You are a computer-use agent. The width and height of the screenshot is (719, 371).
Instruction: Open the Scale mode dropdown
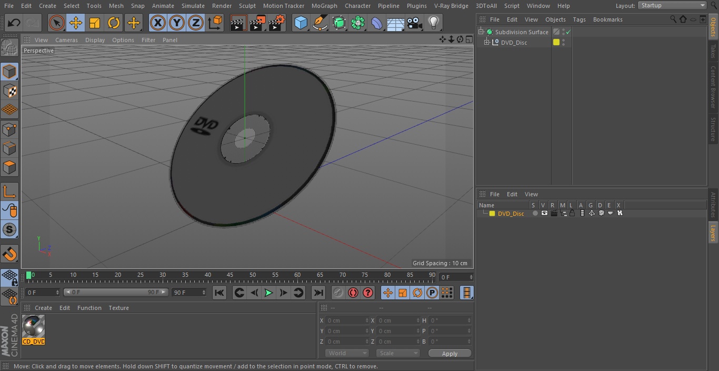point(397,353)
